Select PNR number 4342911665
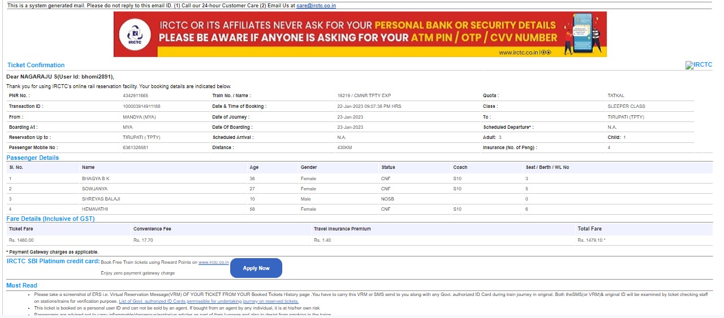 pos(135,96)
